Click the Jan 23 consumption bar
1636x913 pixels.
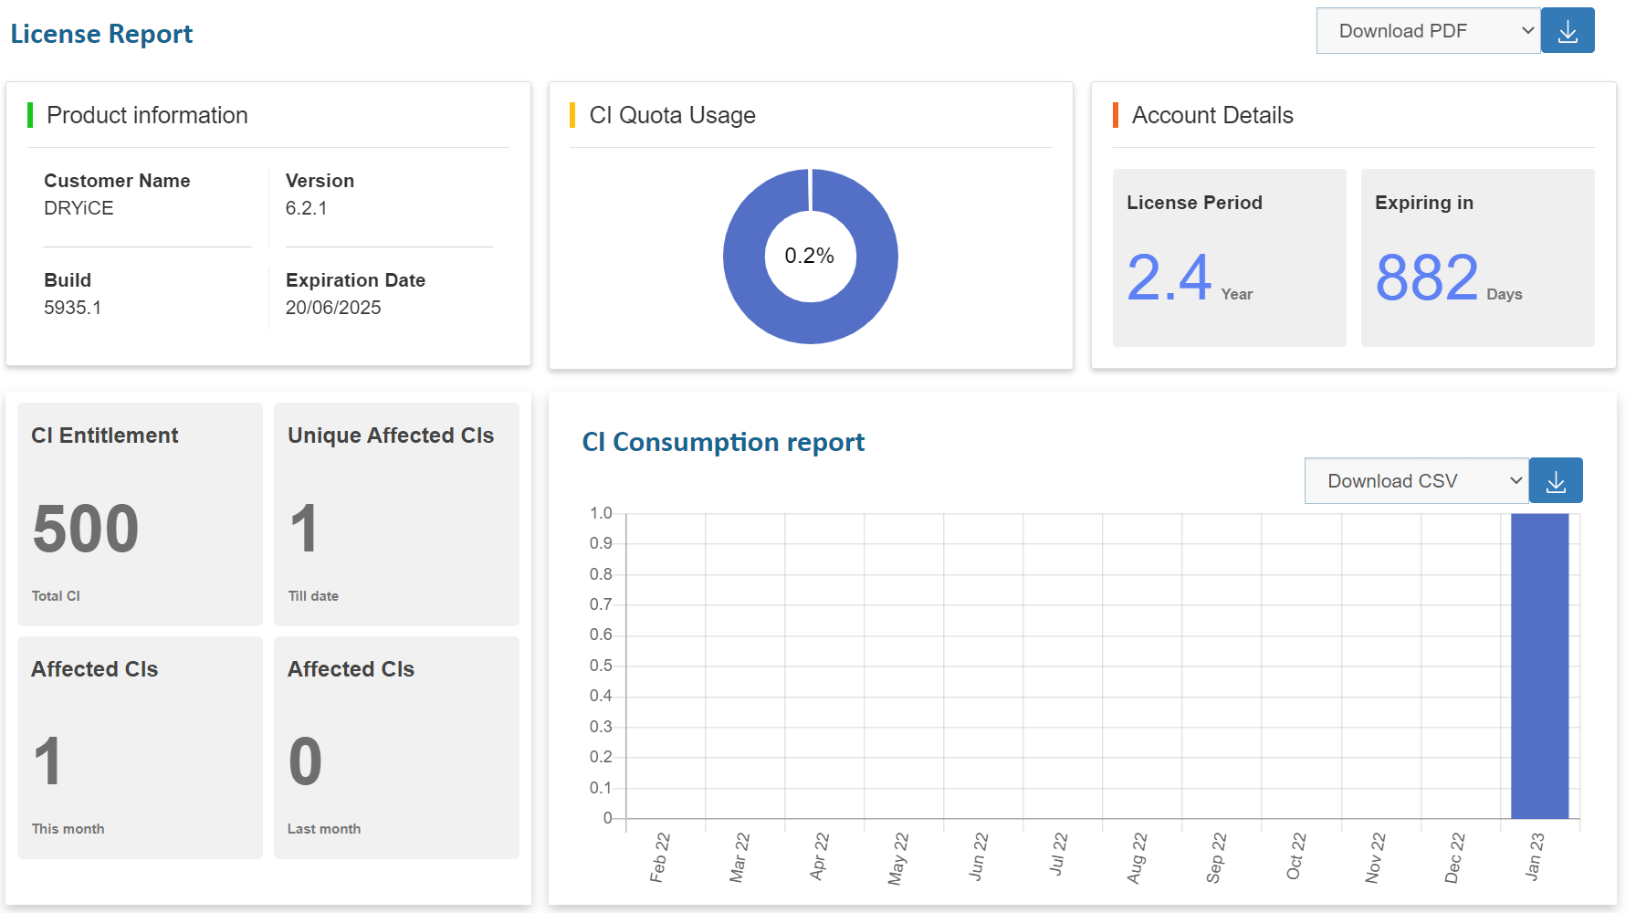click(1539, 666)
